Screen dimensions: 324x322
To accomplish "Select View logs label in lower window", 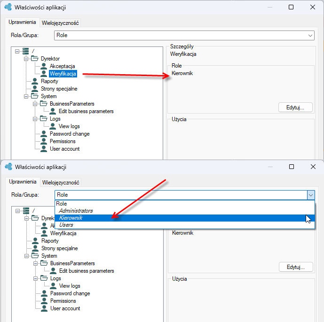I will click(x=70, y=286).
